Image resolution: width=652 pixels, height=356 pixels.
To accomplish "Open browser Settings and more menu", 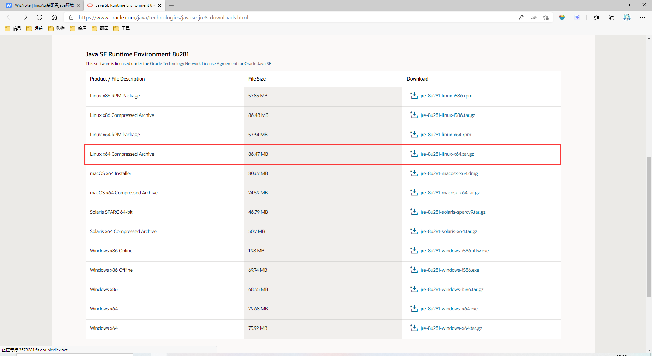I will [x=642, y=17].
